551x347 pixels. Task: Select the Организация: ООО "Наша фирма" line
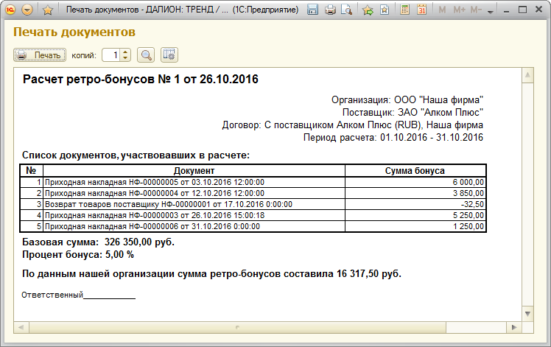click(407, 100)
